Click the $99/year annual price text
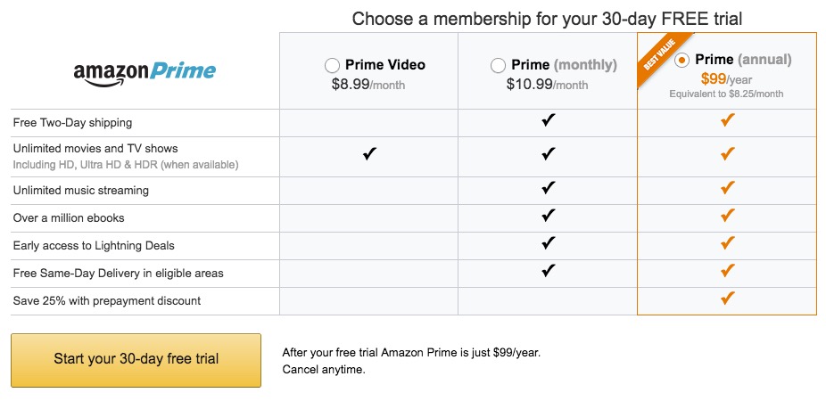The height and width of the screenshot is (401, 826). [x=726, y=78]
